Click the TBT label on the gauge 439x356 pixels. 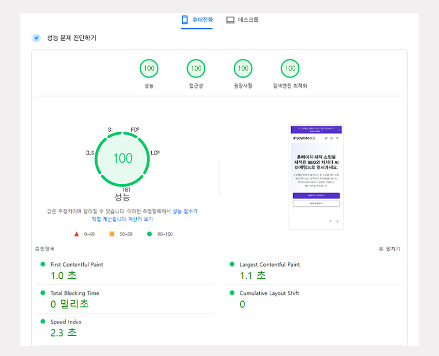127,190
